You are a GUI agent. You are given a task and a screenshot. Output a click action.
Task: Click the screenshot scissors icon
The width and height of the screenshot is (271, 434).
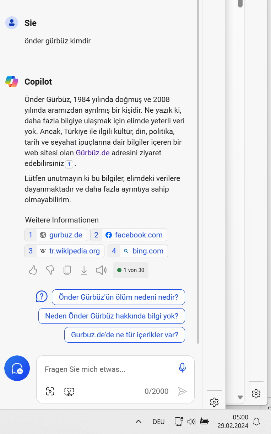click(69, 392)
